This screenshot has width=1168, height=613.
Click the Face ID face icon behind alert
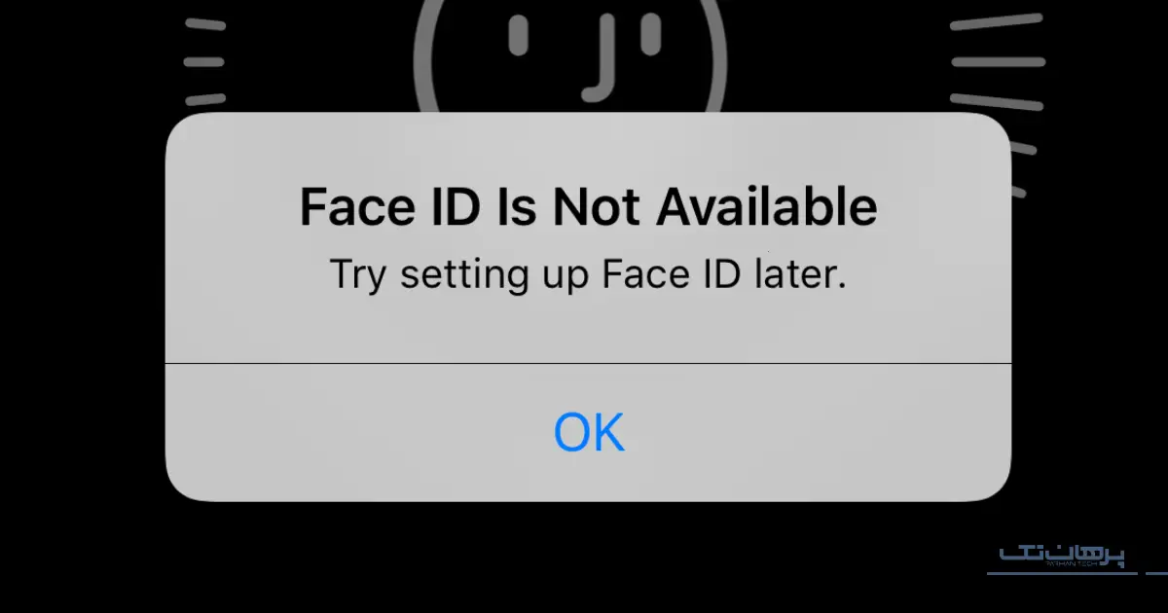pos(570,56)
